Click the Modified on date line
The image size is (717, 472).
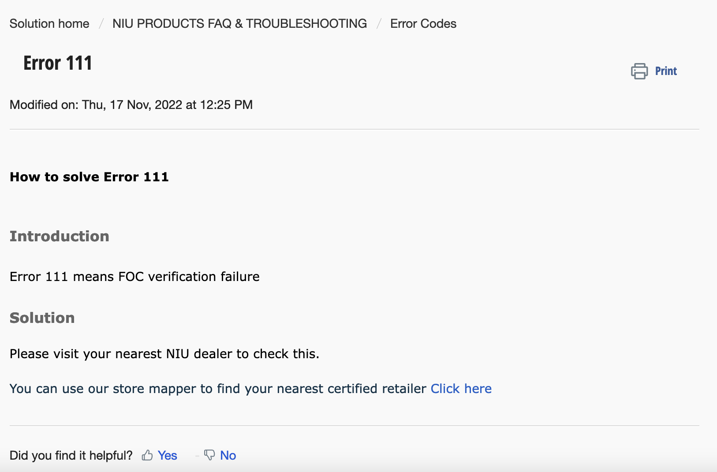click(x=131, y=105)
